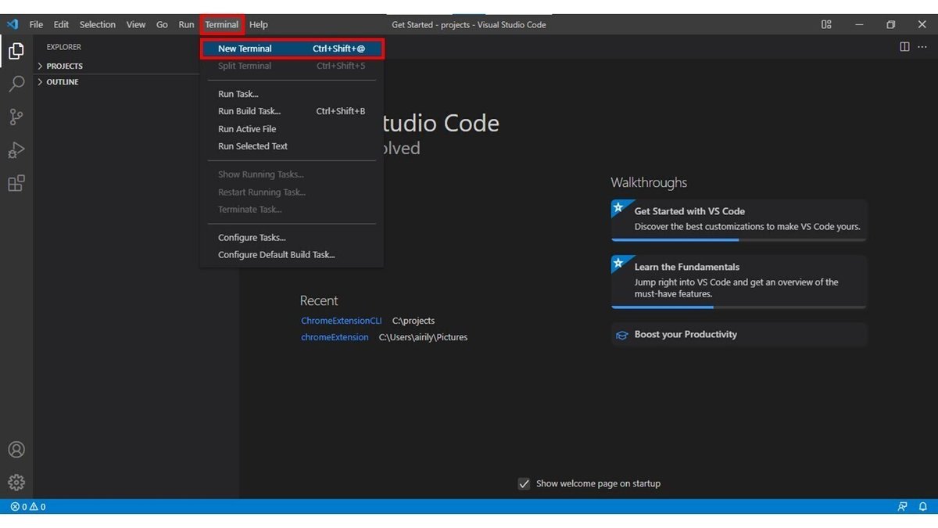
Task: Choose Run Build Task... menu entry
Action: tap(292, 111)
